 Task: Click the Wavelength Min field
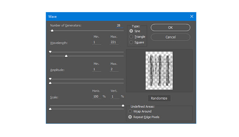pyautogui.click(x=97, y=42)
